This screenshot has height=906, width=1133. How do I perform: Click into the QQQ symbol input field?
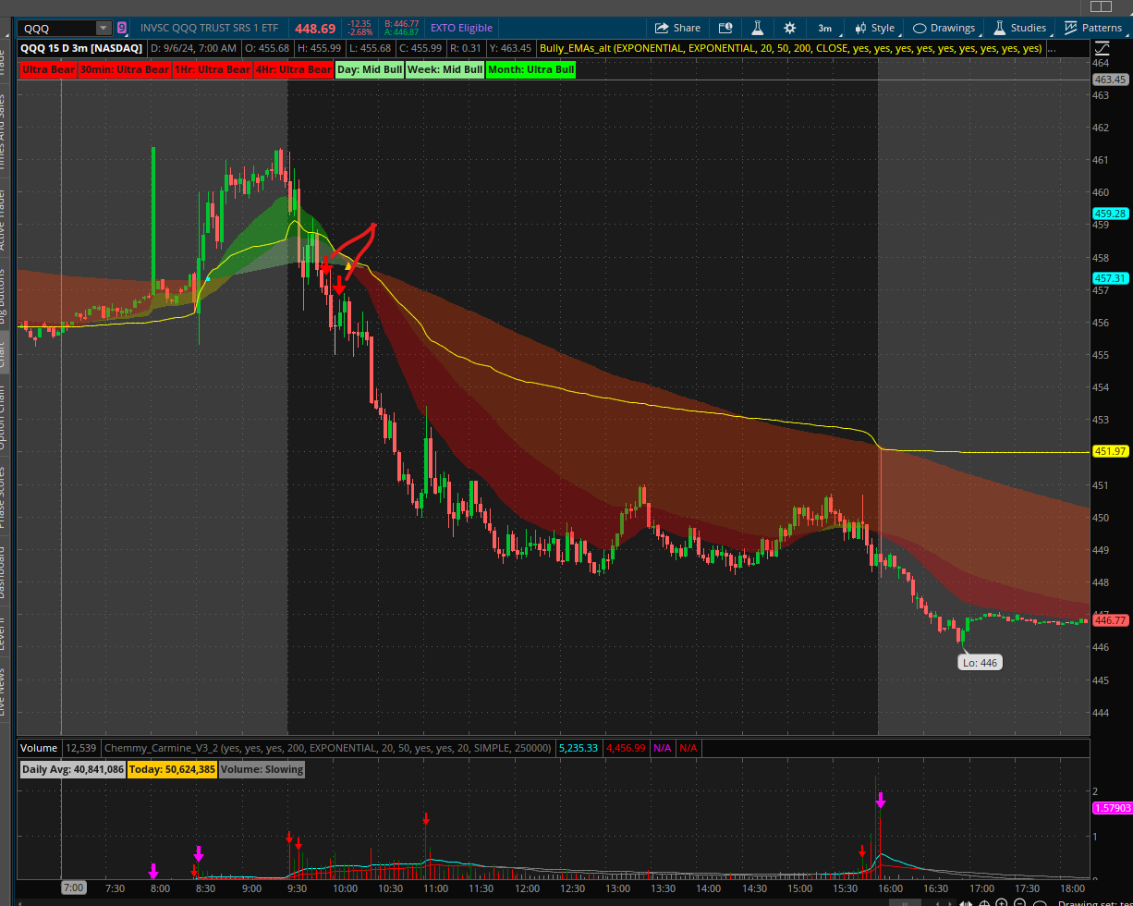point(57,29)
